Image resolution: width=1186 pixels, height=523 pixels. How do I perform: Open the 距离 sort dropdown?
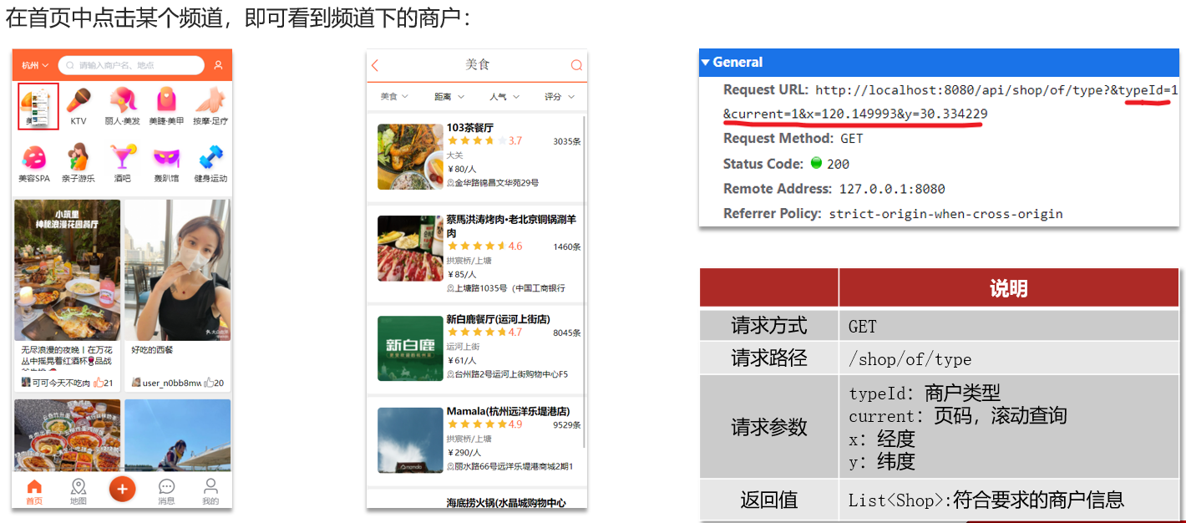point(449,97)
